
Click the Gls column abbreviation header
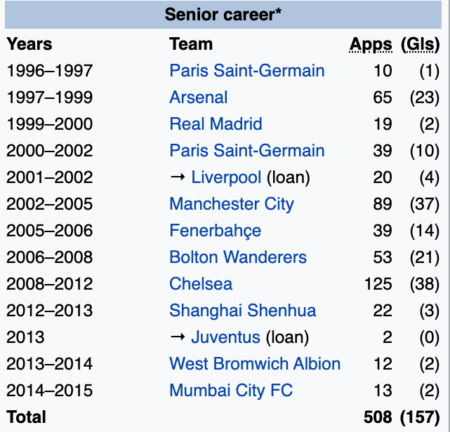(x=420, y=44)
